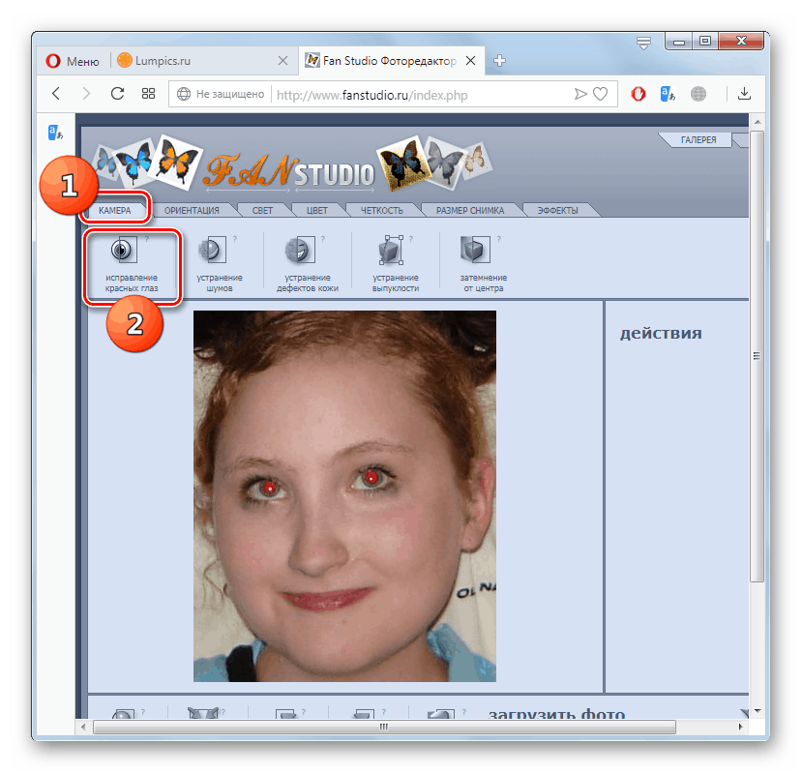Click the horizontal scrollbar right arrow
The height and width of the screenshot is (773, 802).
click(x=739, y=727)
